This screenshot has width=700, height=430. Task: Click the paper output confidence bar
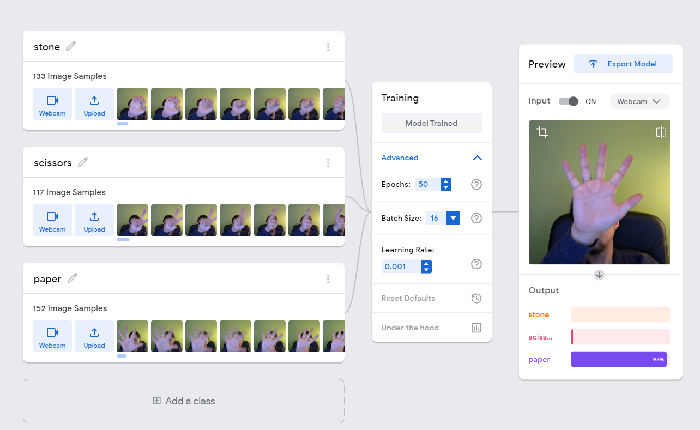619,359
